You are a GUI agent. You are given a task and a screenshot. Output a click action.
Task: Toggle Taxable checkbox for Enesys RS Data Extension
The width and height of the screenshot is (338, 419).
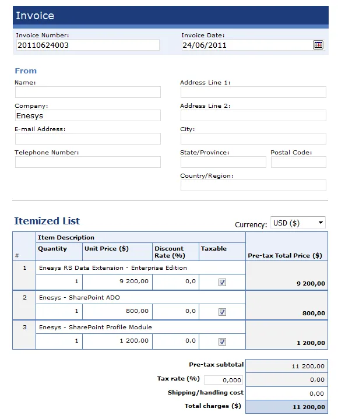(222, 282)
